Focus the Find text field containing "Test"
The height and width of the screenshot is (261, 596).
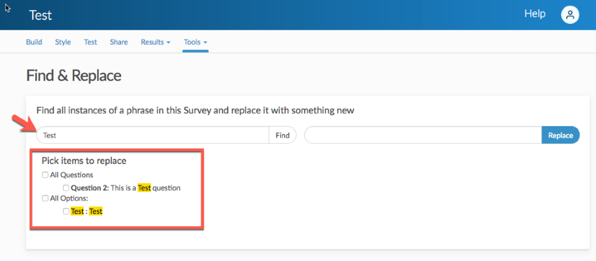[x=153, y=135]
